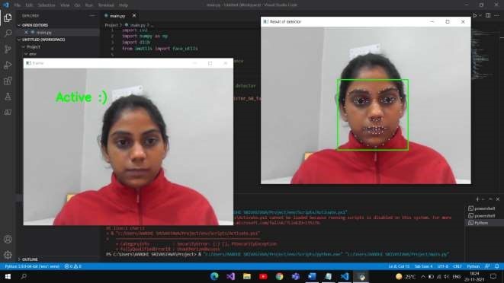Open the Accounts menu in activity bar
Viewport: 504px width, 283px height.
pyautogui.click(x=8, y=240)
